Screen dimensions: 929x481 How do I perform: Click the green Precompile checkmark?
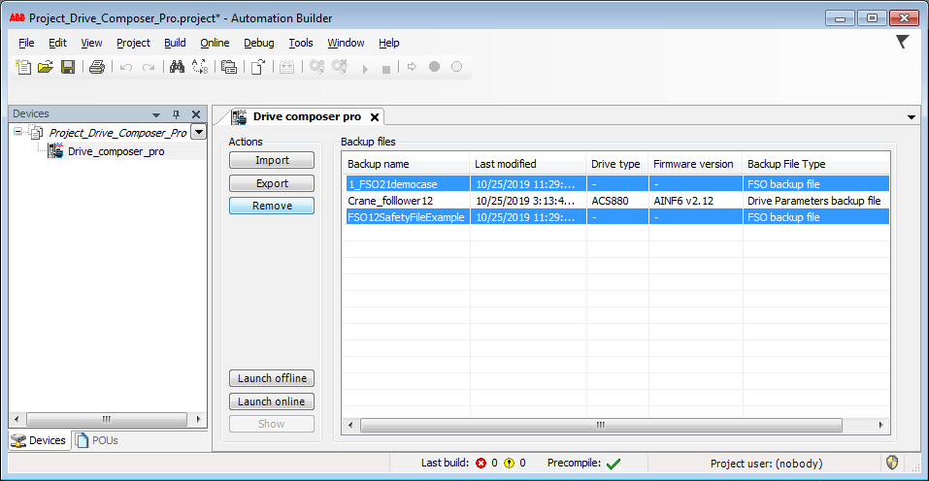pos(614,464)
